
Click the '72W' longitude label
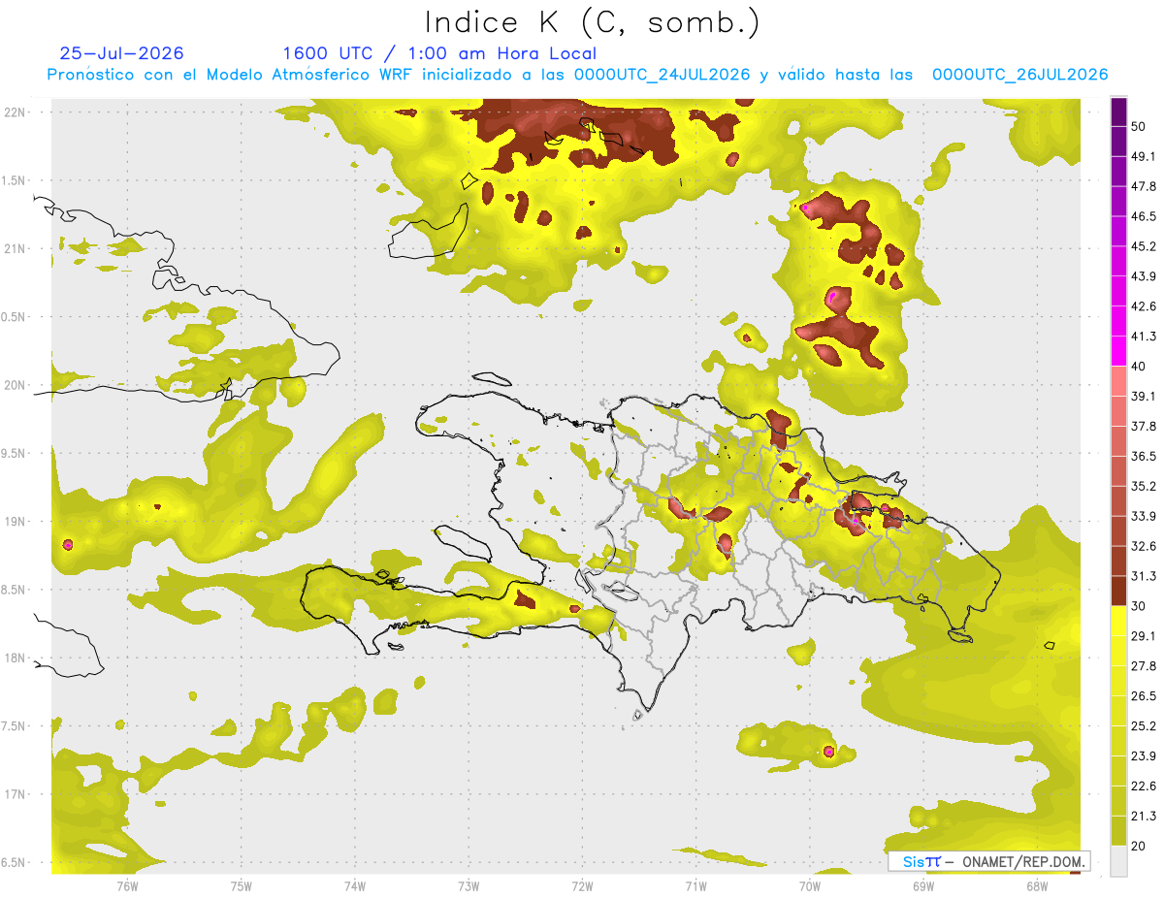click(582, 887)
